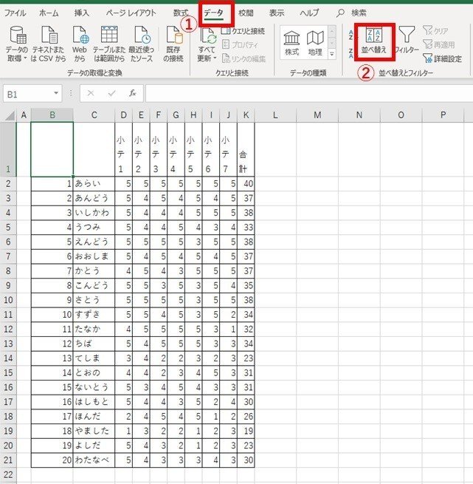Click cell containing こんどう

[x=94, y=285]
